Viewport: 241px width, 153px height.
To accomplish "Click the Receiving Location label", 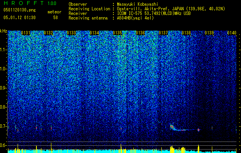I will pos(89,9).
